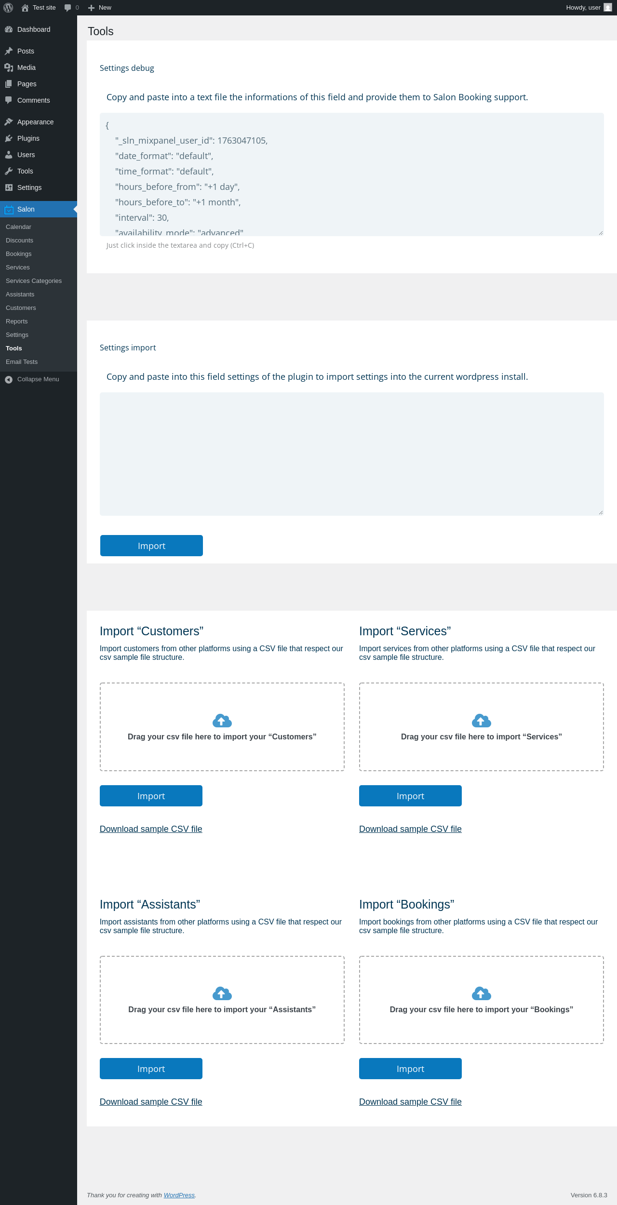Viewport: 617px width, 1205px height.
Task: Download sample CSV file for Customers
Action: pyautogui.click(x=151, y=829)
